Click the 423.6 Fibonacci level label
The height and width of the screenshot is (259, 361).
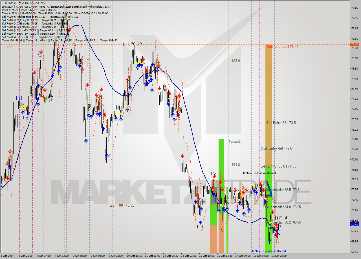coord(235,61)
